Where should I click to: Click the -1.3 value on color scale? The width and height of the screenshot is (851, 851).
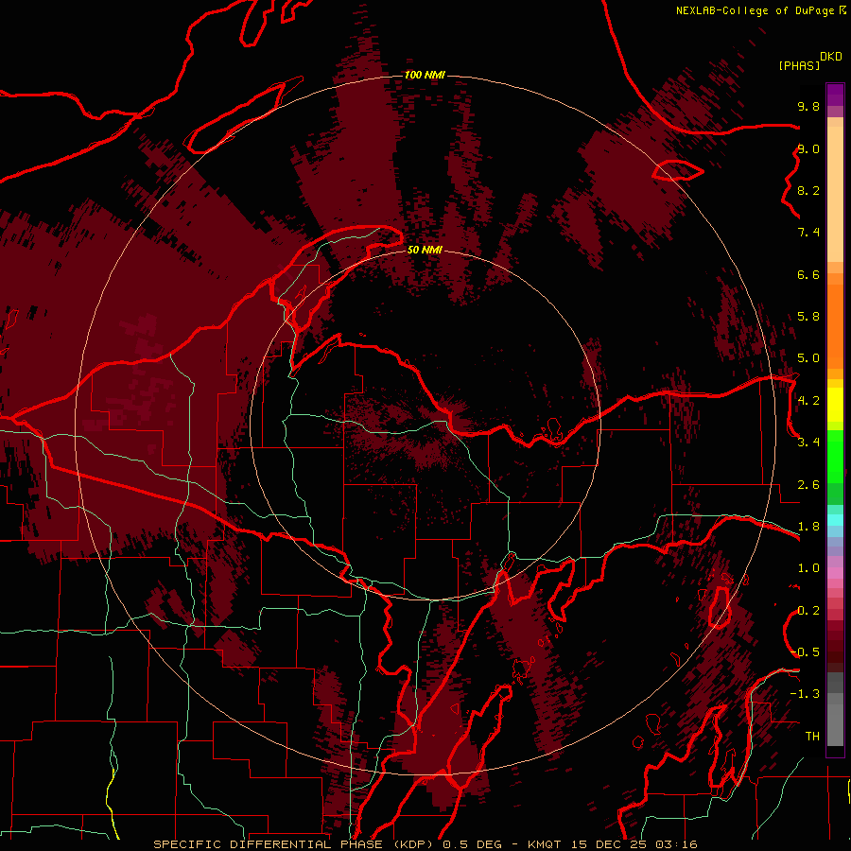[x=805, y=694]
